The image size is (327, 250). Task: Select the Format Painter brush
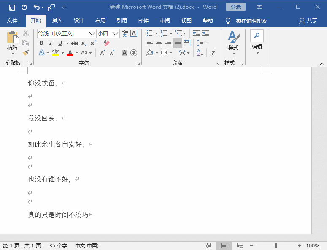click(26, 52)
